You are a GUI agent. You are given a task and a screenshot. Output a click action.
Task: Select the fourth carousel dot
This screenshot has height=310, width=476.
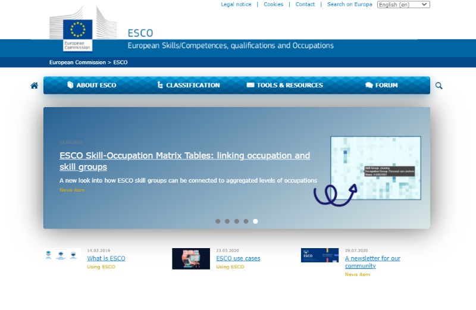tap(246, 221)
